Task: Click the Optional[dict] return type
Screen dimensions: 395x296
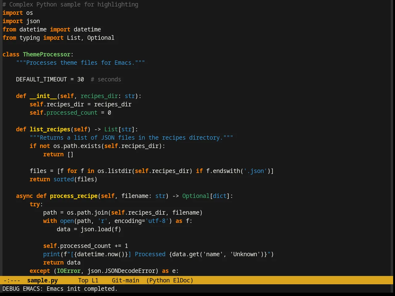Action: [x=206, y=196]
